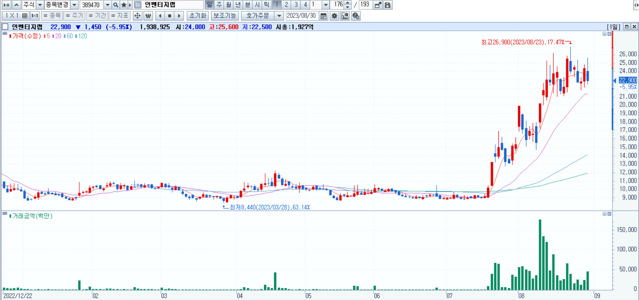Viewport: 639px width, 300px height.
Task: Toggle interval preset 3 button
Action: pyautogui.click(x=296, y=5)
